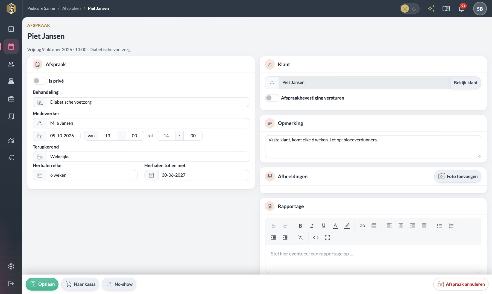
Task: Click the logout icon in sidebar
Action: (11, 284)
